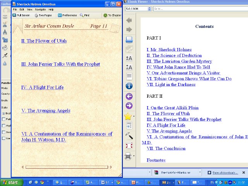The height and width of the screenshot is (186, 248).
Task: Close the downloads bar with the X
Action: click(244, 172)
